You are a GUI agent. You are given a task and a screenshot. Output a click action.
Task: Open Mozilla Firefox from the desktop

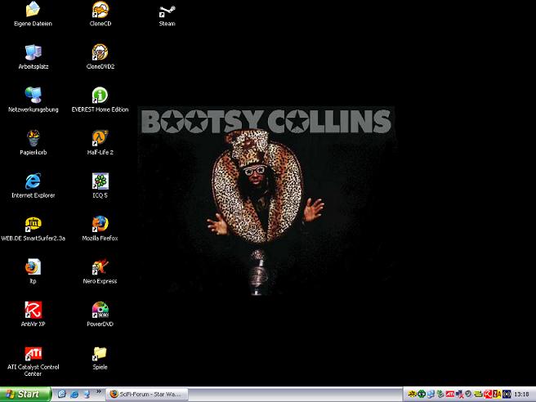(100, 225)
